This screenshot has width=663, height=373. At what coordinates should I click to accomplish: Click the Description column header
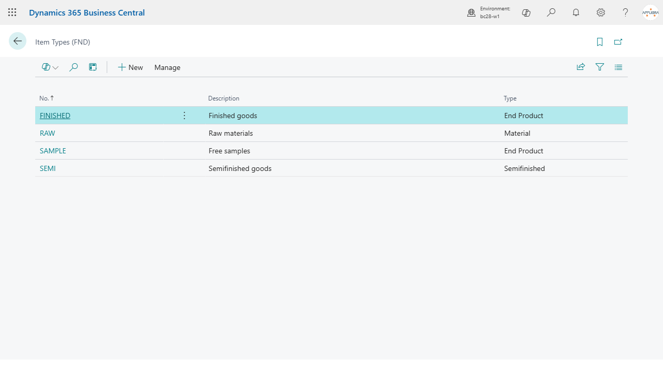click(x=224, y=98)
